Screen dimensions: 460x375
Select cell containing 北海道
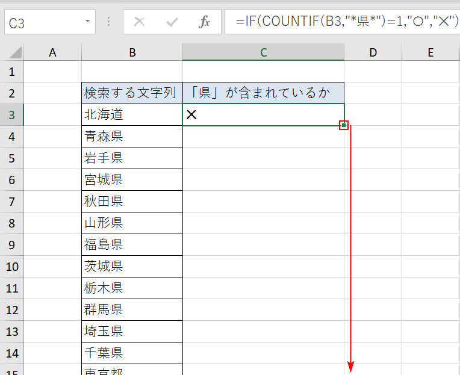pyautogui.click(x=132, y=115)
